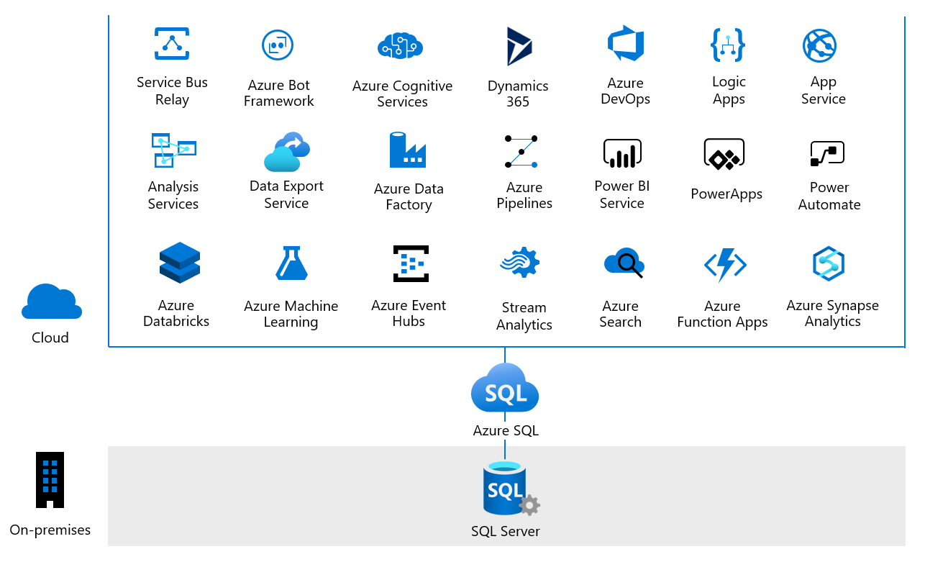This screenshot has height=562, width=925.
Task: Click the "Service Bus Relay" label
Action: (172, 91)
